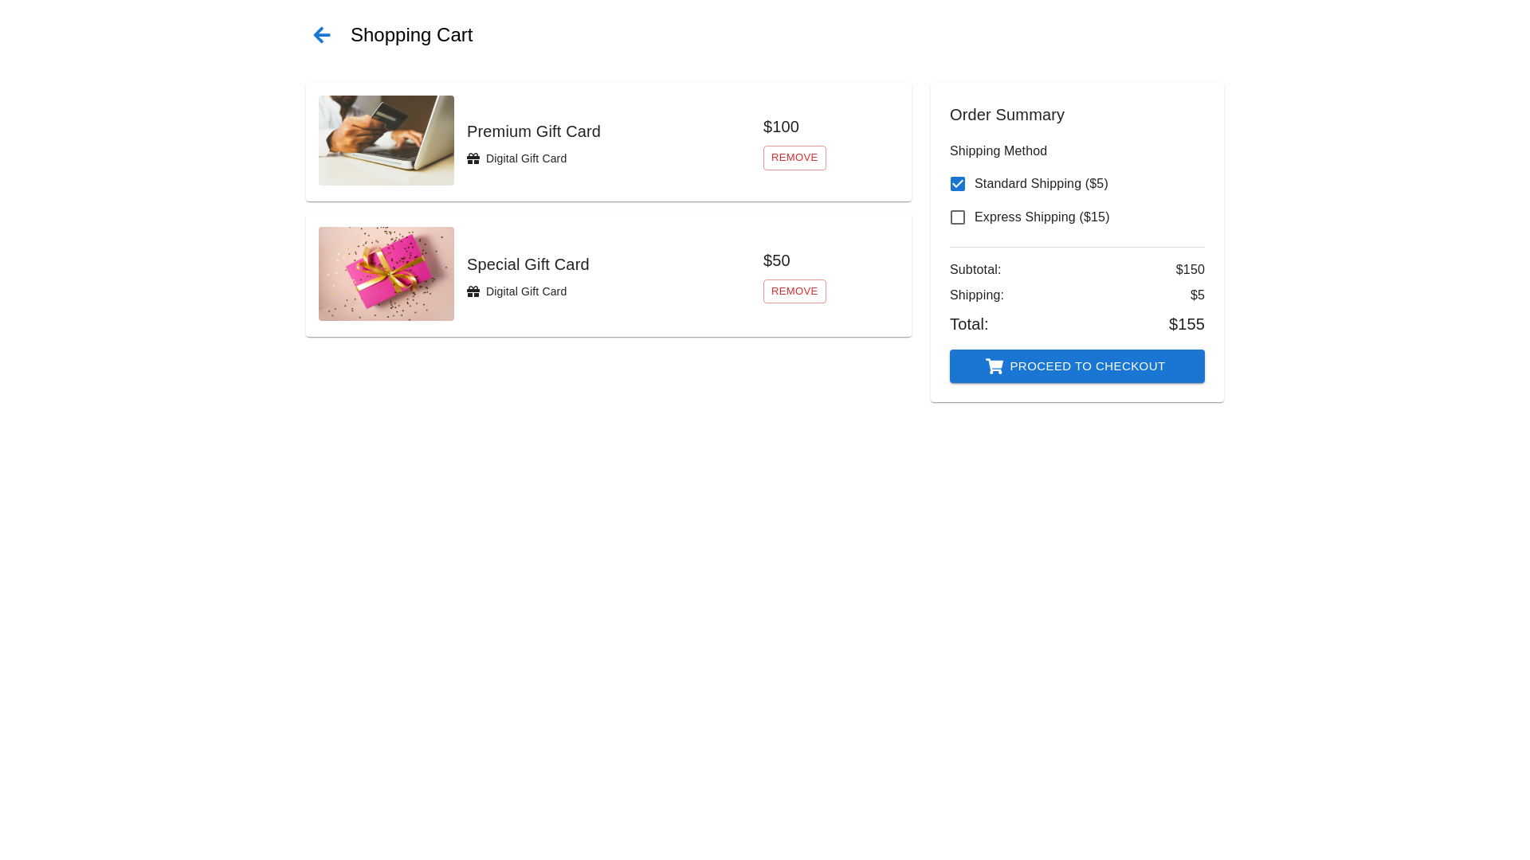Uncheck the Standard Shipping checkbox
This screenshot has height=860, width=1530.
click(x=958, y=184)
